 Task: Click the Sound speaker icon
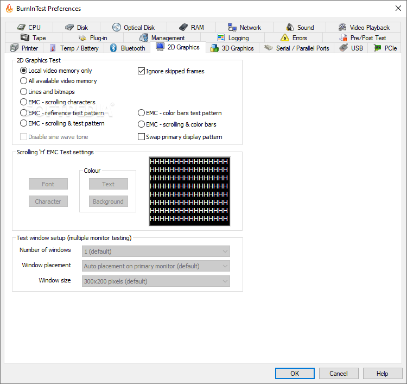(x=290, y=27)
